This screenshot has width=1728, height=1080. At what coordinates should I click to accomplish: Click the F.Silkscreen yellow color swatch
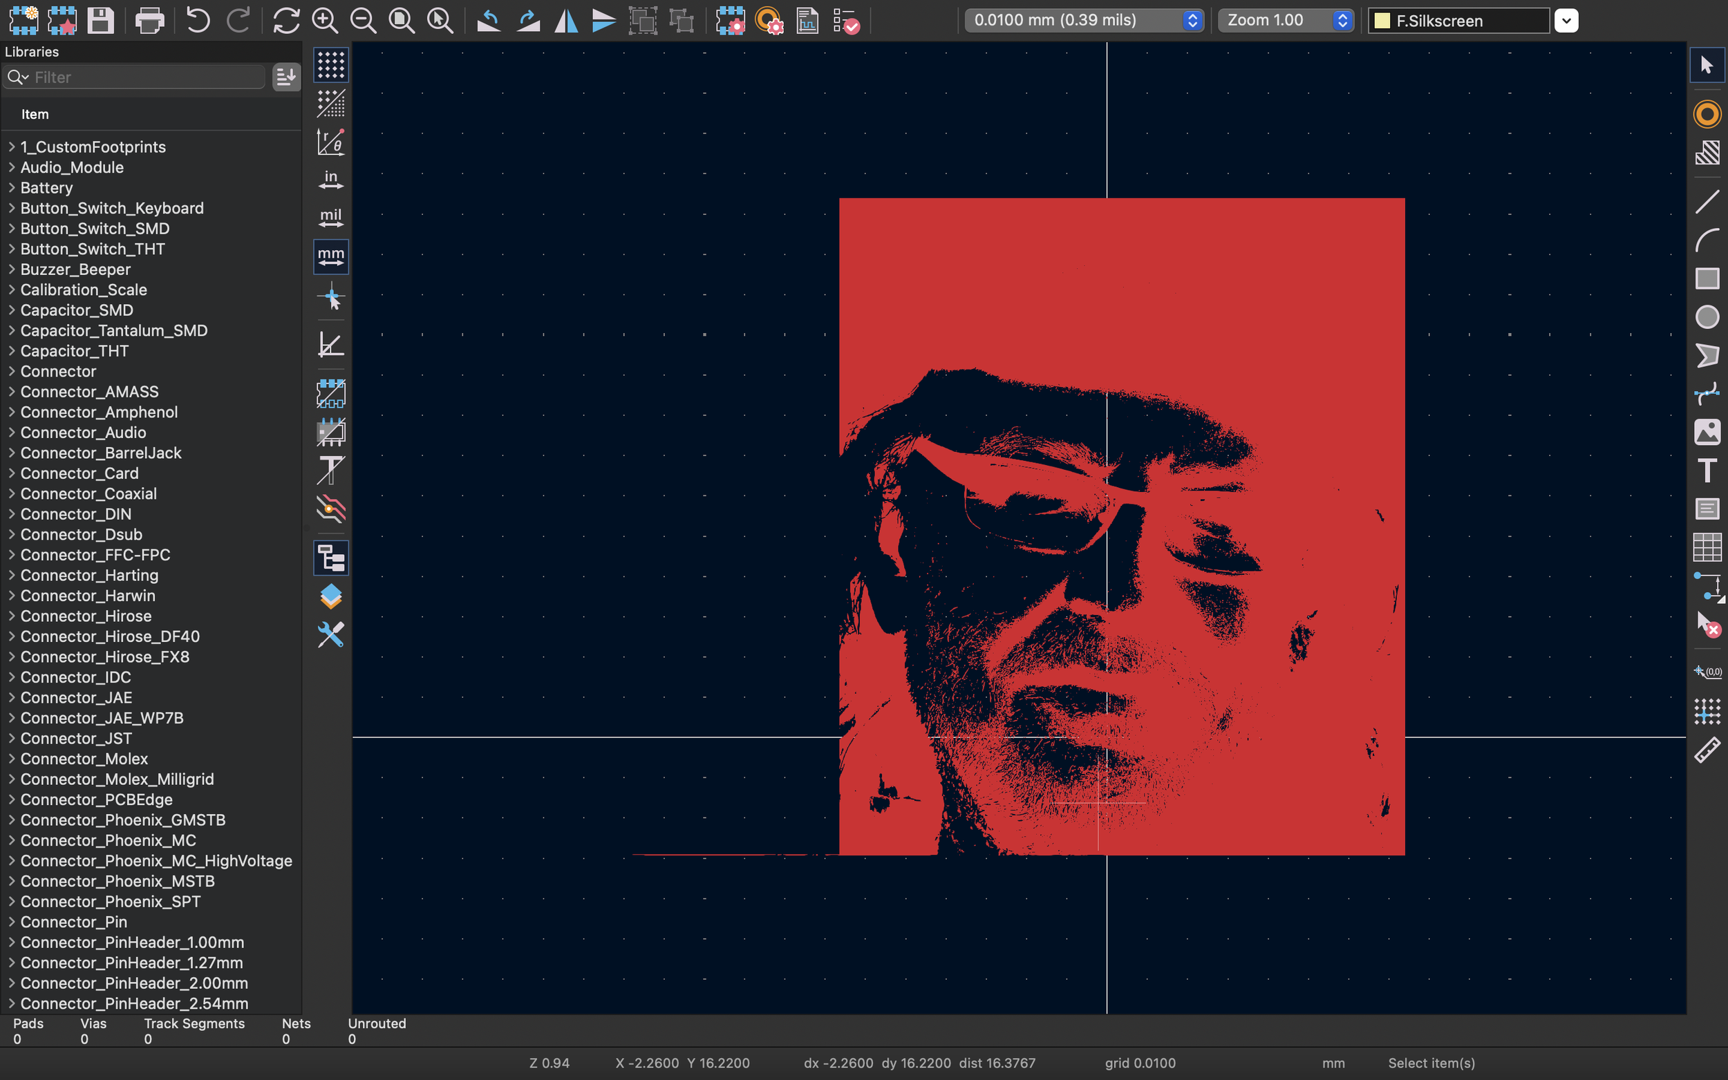tap(1382, 21)
